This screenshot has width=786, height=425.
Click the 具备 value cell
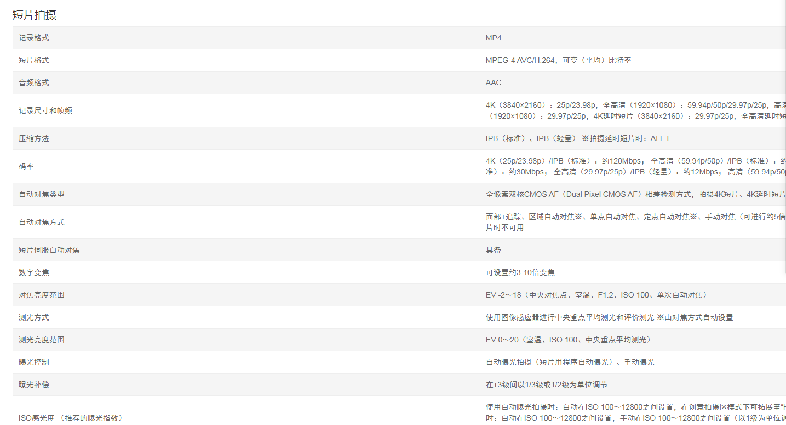494,250
